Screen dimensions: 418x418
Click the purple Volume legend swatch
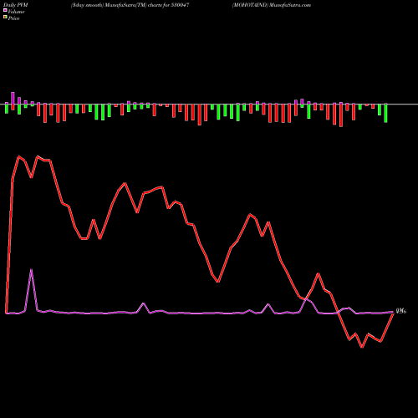click(5, 10)
